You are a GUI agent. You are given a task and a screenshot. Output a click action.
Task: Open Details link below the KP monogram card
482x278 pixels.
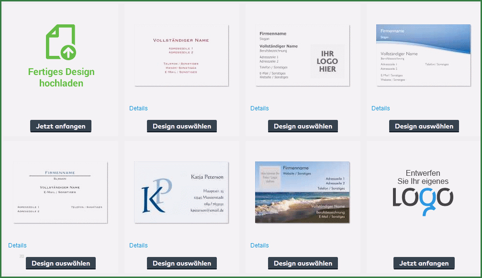(x=138, y=246)
